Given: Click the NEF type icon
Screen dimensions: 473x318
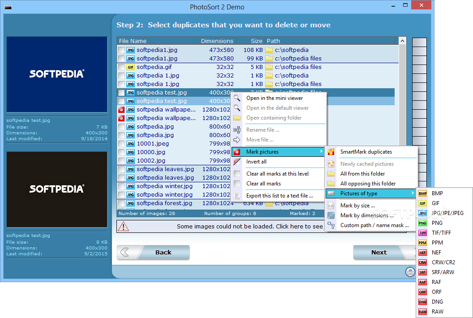Looking at the screenshot, I should tap(423, 253).
